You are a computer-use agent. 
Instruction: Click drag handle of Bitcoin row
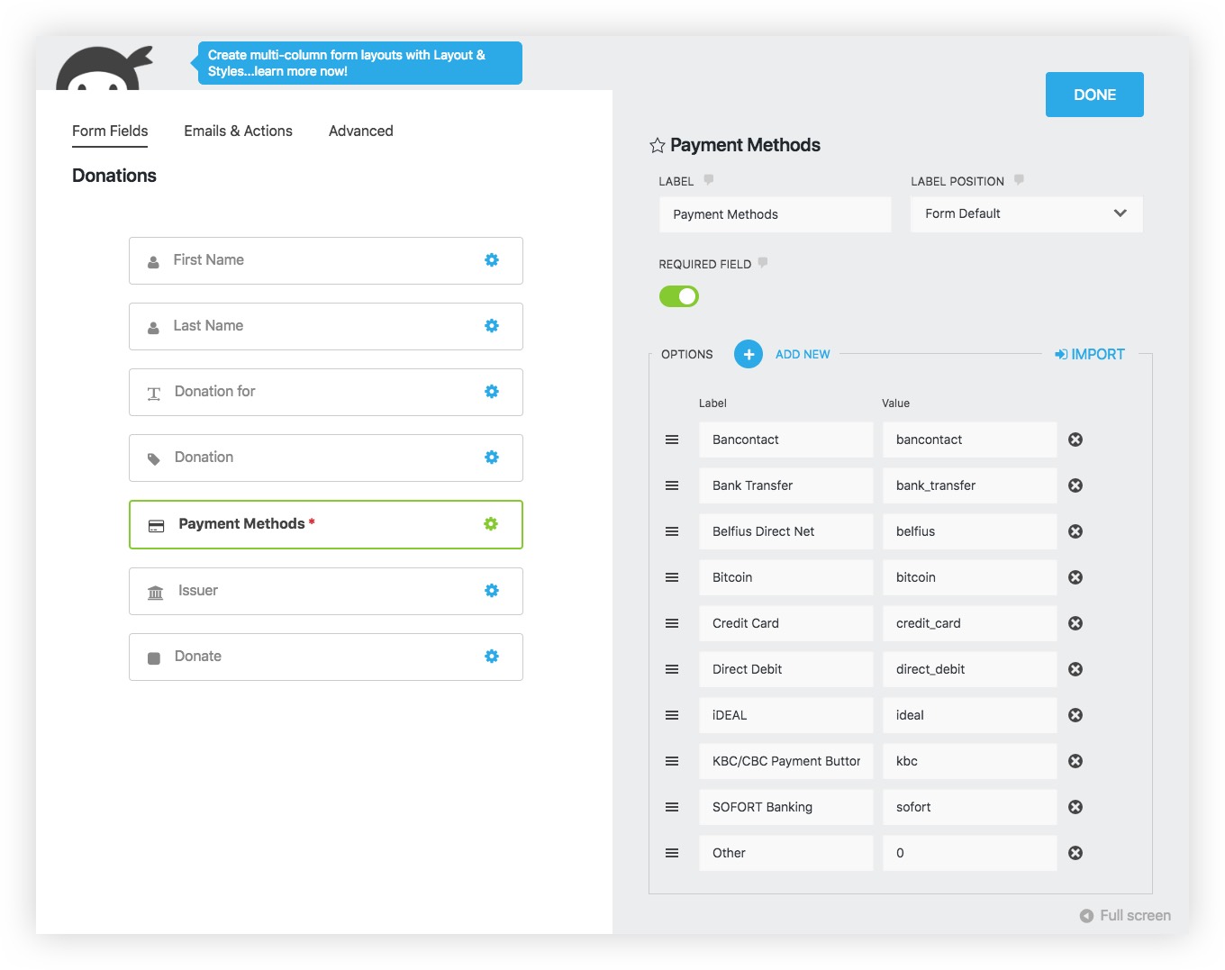pos(672,577)
